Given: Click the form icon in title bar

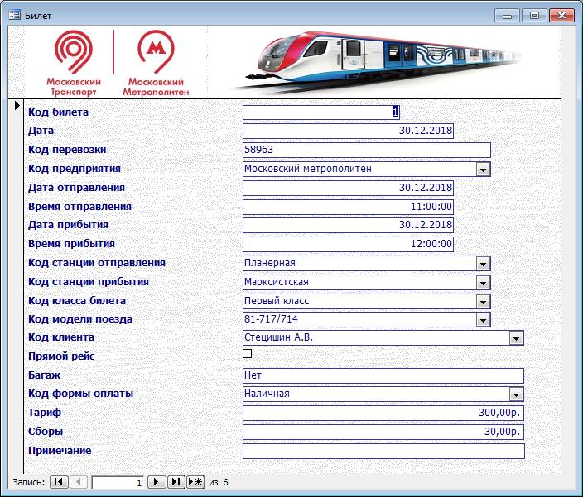Looking at the screenshot, I should point(13,15).
